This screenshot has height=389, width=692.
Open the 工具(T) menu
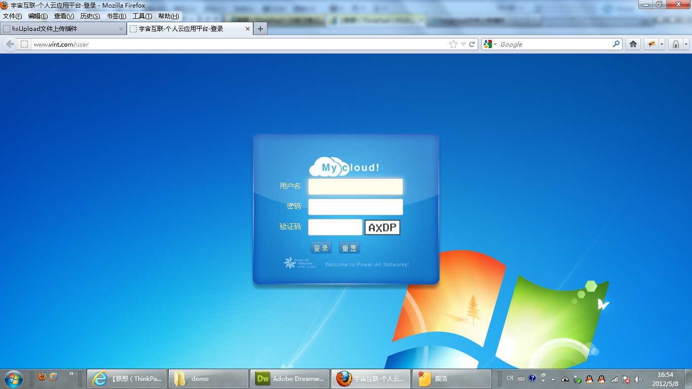point(142,16)
